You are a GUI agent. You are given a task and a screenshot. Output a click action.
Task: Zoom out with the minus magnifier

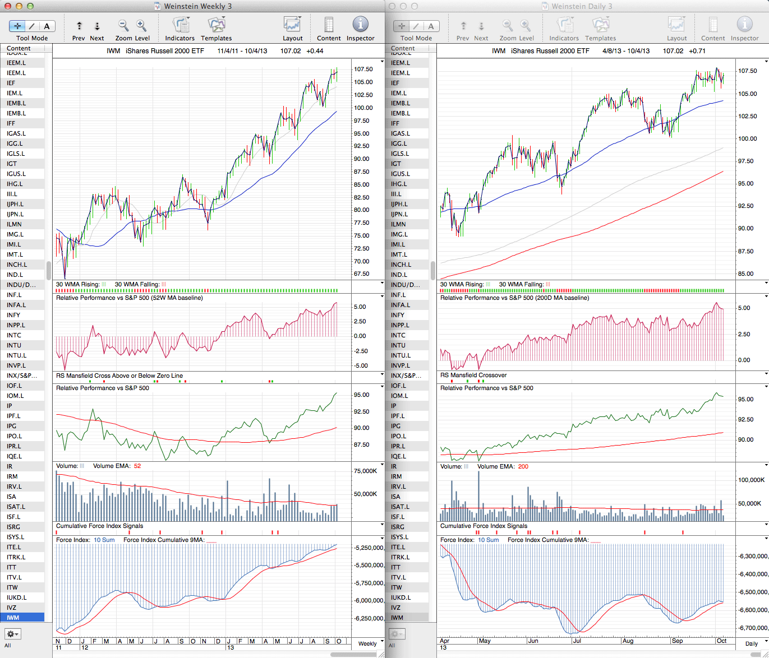click(123, 25)
